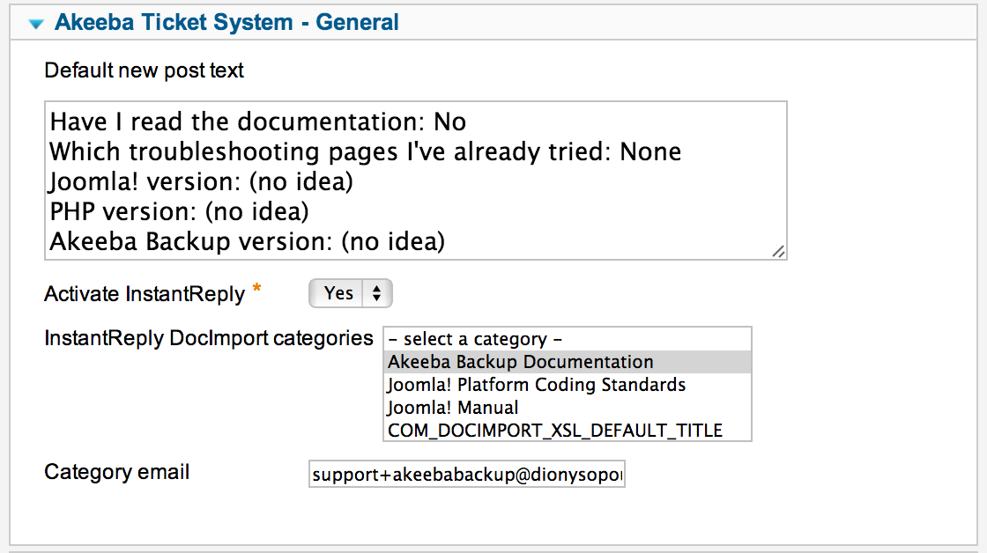Collapse the Akeeba Ticket System panel arrow
This screenshot has width=987, height=553.
(36, 24)
